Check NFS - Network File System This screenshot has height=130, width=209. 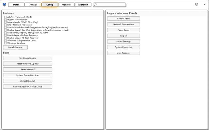(5, 25)
